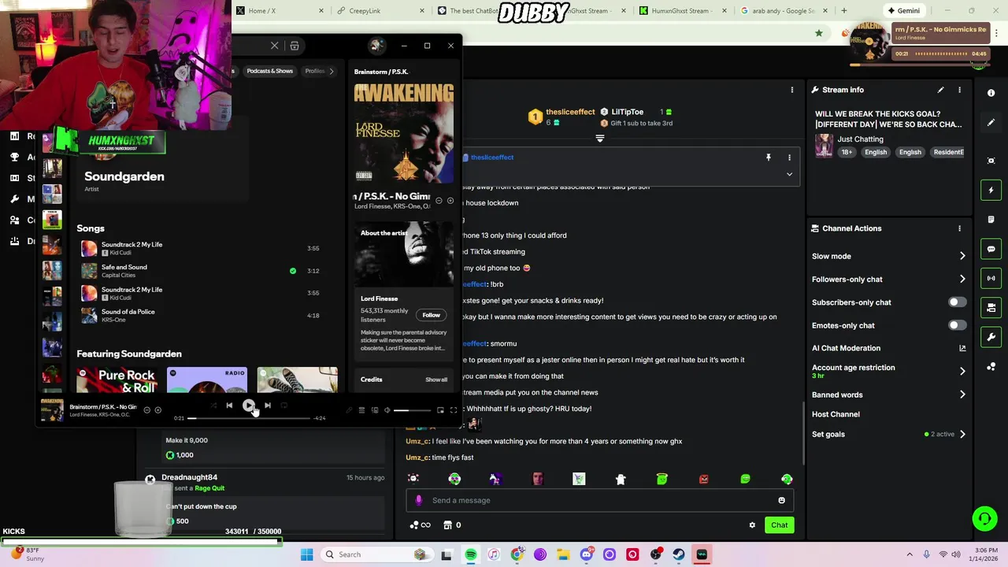This screenshot has height=567, width=1008.
Task: Open Host Channel option
Action: [836, 414]
